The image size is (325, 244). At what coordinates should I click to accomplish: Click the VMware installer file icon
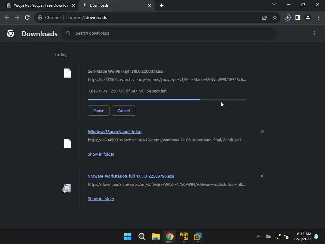tap(67, 188)
